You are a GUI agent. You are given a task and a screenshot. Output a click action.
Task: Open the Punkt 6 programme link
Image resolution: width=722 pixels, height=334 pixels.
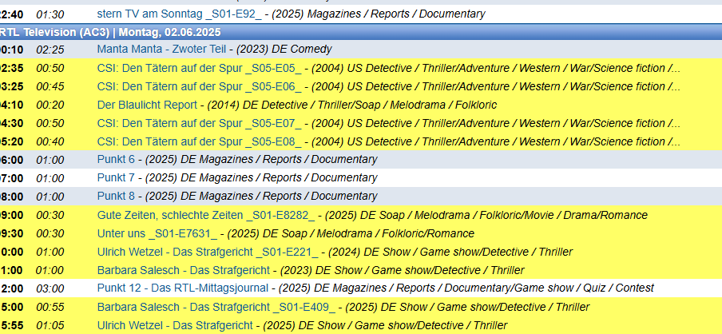[x=116, y=160]
